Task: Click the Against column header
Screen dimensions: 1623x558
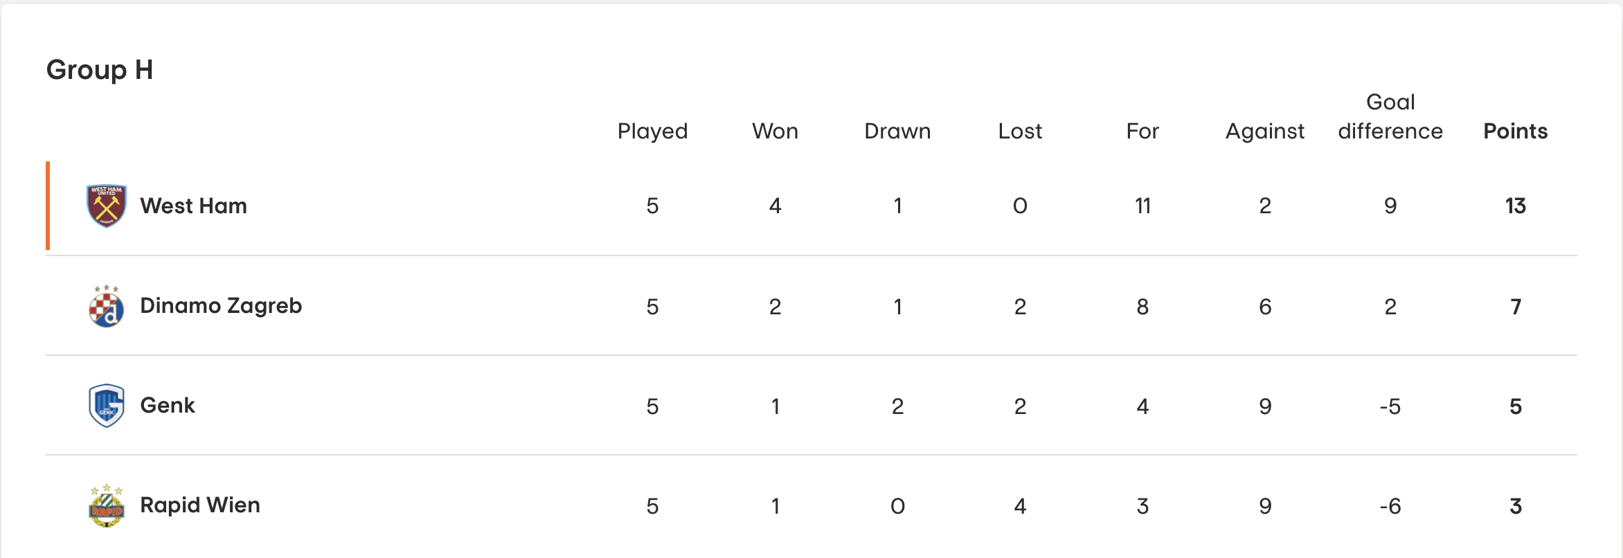Action: coord(1265,132)
